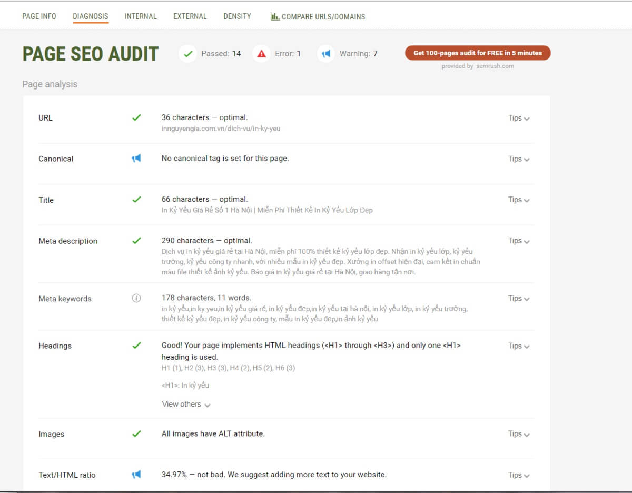This screenshot has width=632, height=493.
Task: Click the Meta keywords info icon
Action: click(x=136, y=299)
